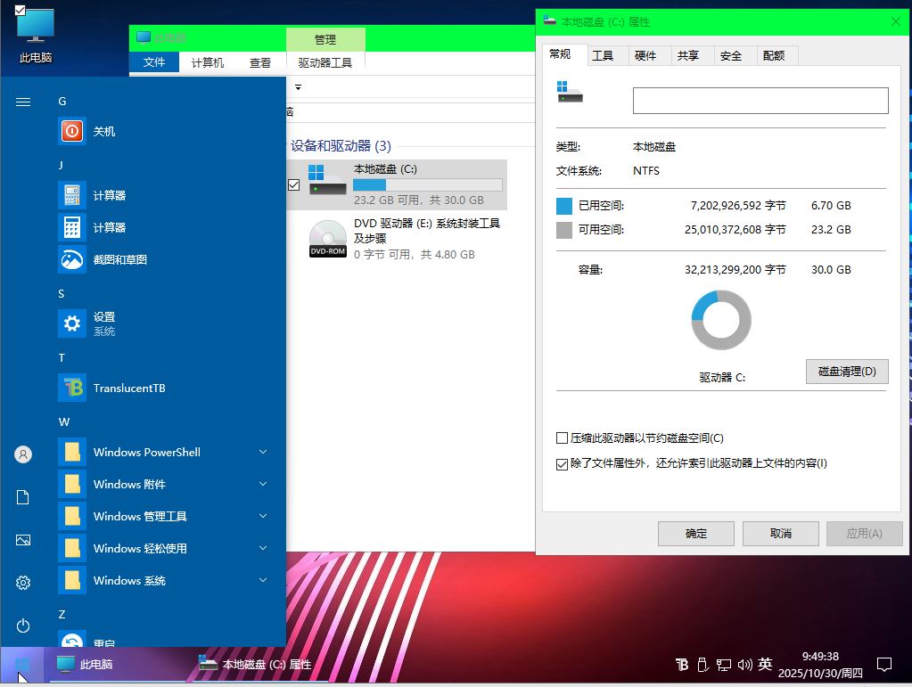Open the 关机 shutdown app icon
Image resolution: width=912 pixels, height=687 pixels.
click(72, 131)
